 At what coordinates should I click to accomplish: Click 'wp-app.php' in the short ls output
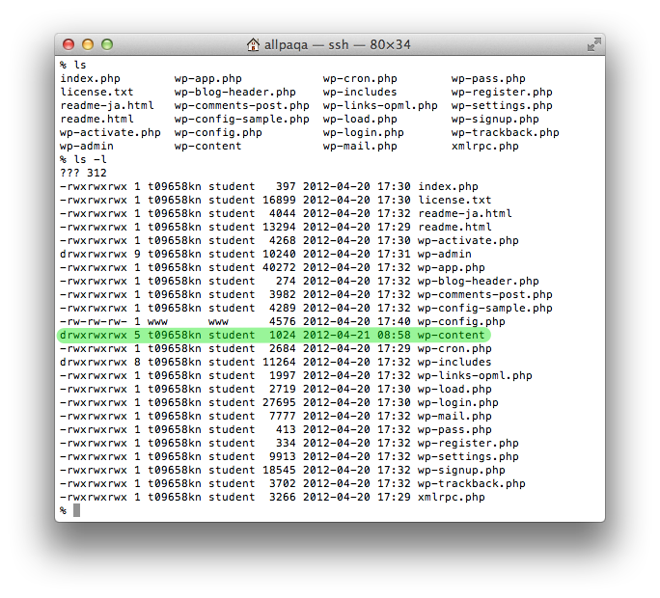click(207, 78)
